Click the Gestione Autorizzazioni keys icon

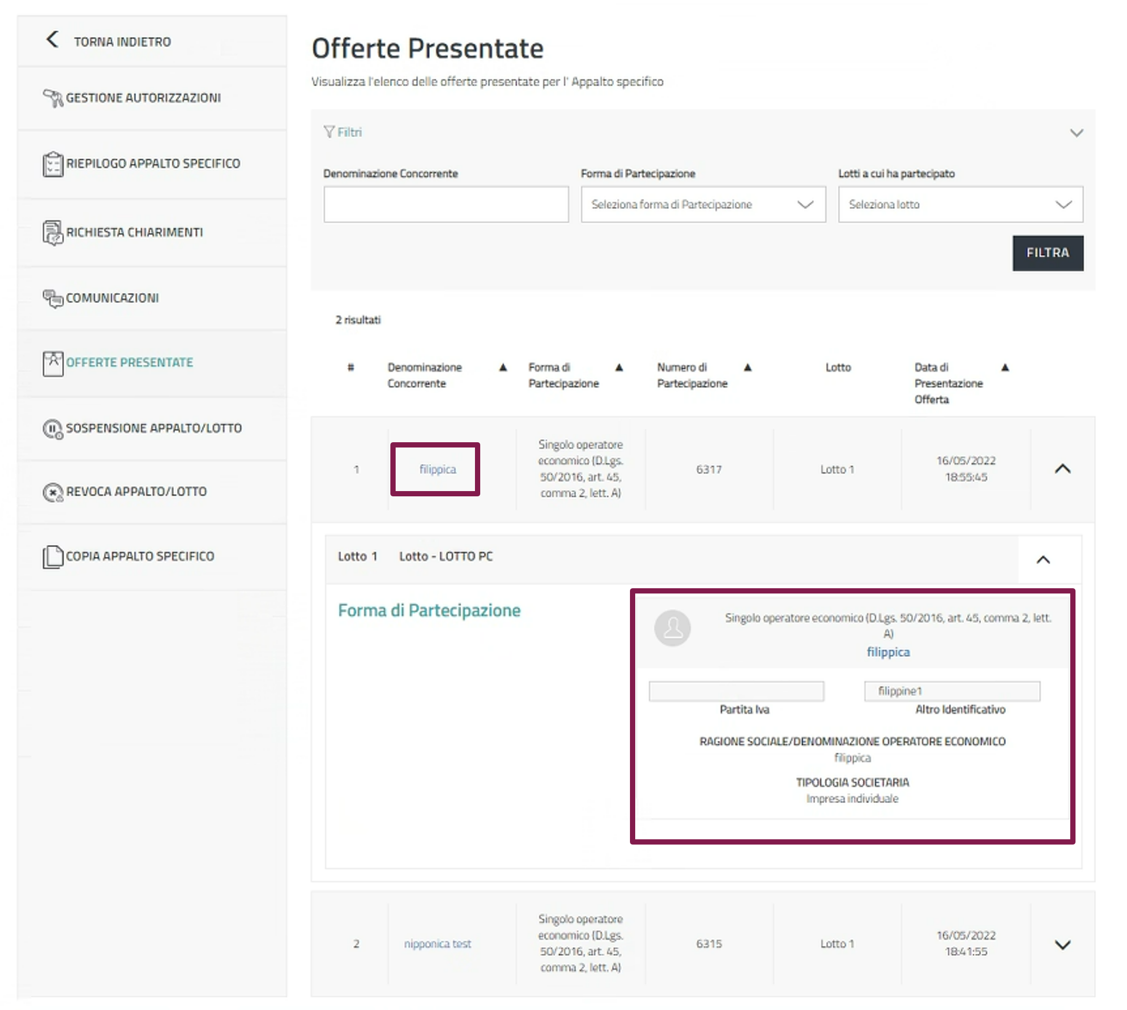coord(53,98)
